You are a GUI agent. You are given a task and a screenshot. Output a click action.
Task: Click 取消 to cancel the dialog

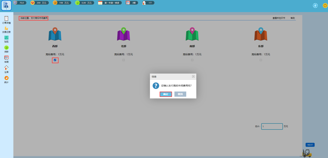[180, 94]
